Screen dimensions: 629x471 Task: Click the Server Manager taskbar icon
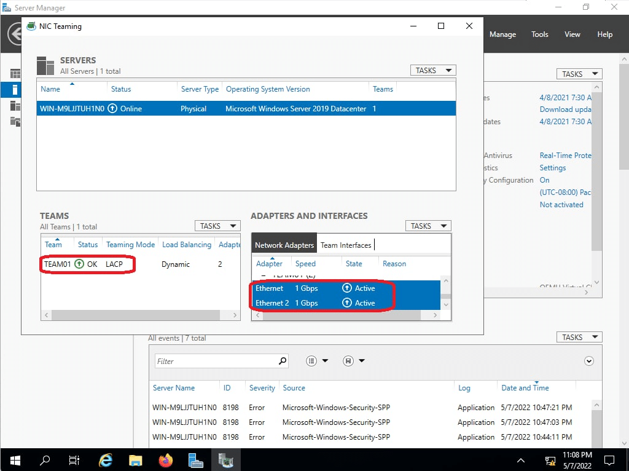pos(196,460)
